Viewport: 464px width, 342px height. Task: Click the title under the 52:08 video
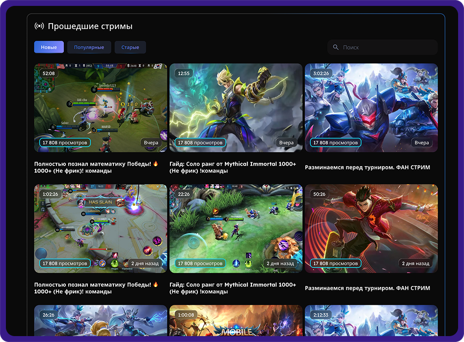pyautogui.click(x=96, y=167)
